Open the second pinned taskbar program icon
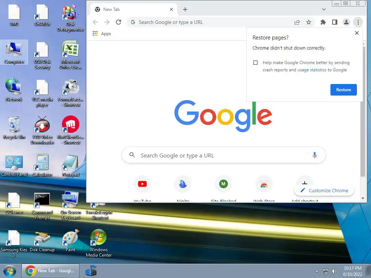The width and height of the screenshot is (371, 278). pos(91,271)
